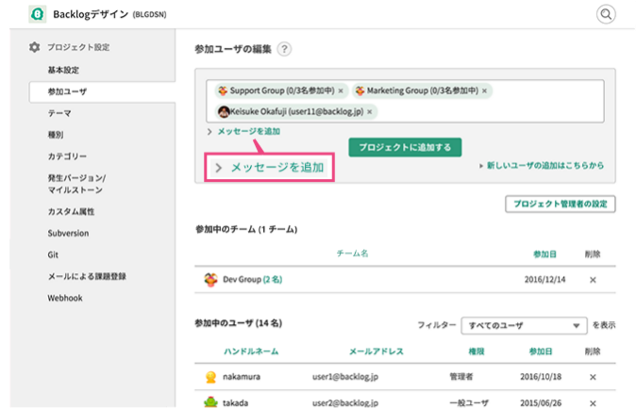Sort users by 権限 header
This screenshot has width=636, height=408.
point(477,351)
